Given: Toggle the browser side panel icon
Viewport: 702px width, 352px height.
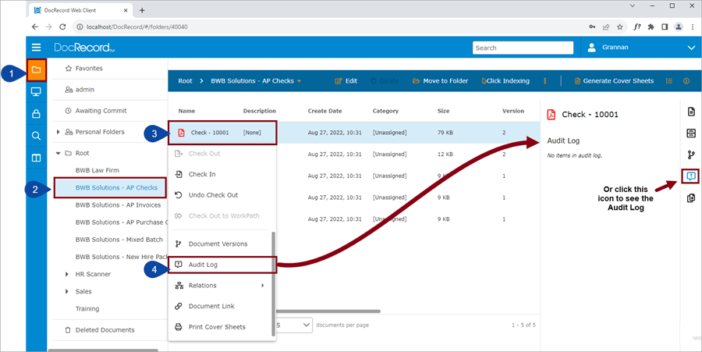Looking at the screenshot, I should coord(665,27).
